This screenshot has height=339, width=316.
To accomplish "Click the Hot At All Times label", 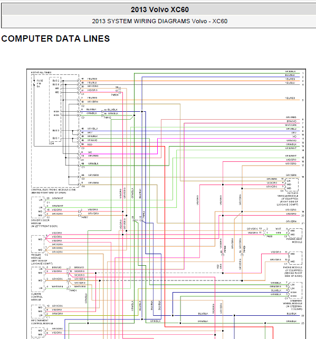I will tap(41, 72).
